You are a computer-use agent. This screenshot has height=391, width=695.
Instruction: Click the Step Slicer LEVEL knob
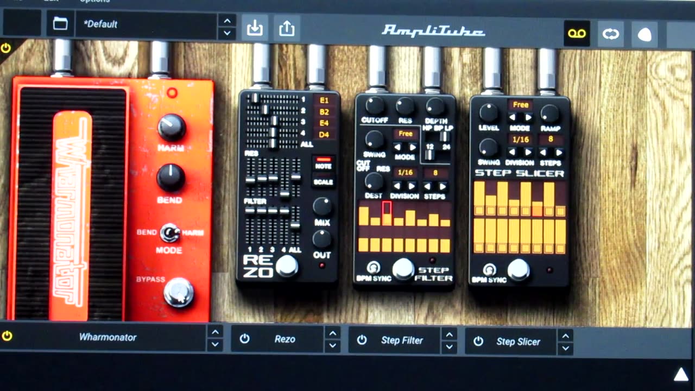488,112
